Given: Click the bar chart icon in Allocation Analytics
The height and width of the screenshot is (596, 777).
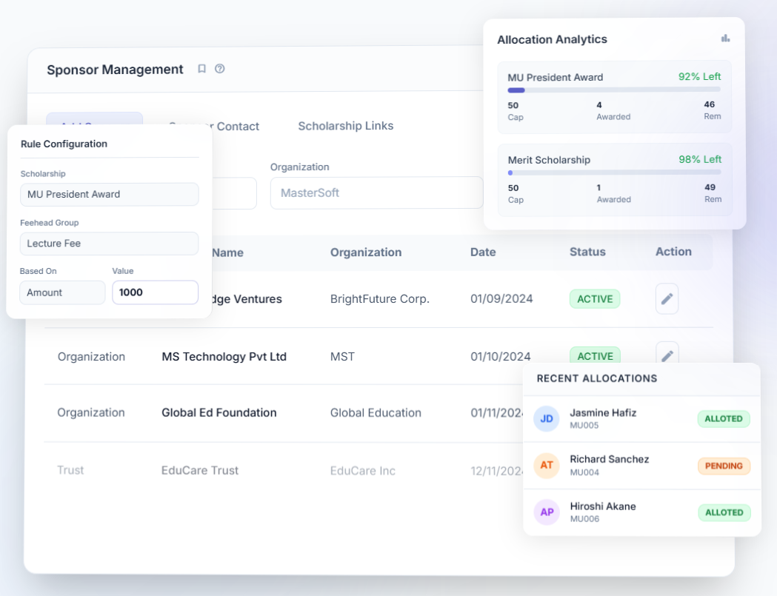Looking at the screenshot, I should click(x=725, y=38).
